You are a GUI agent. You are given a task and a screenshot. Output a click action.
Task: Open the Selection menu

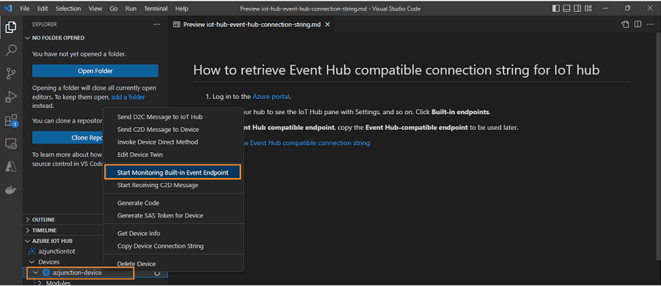click(68, 8)
